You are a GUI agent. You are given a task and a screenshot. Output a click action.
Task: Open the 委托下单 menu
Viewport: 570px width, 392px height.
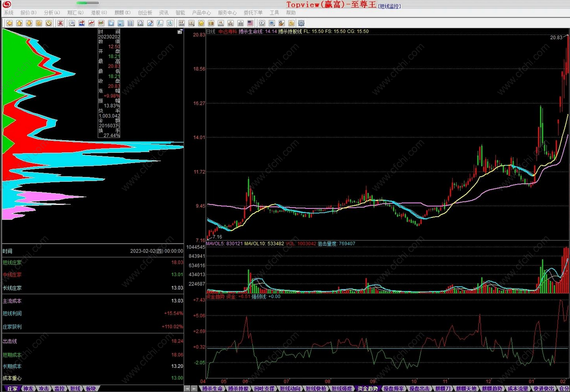253,13
